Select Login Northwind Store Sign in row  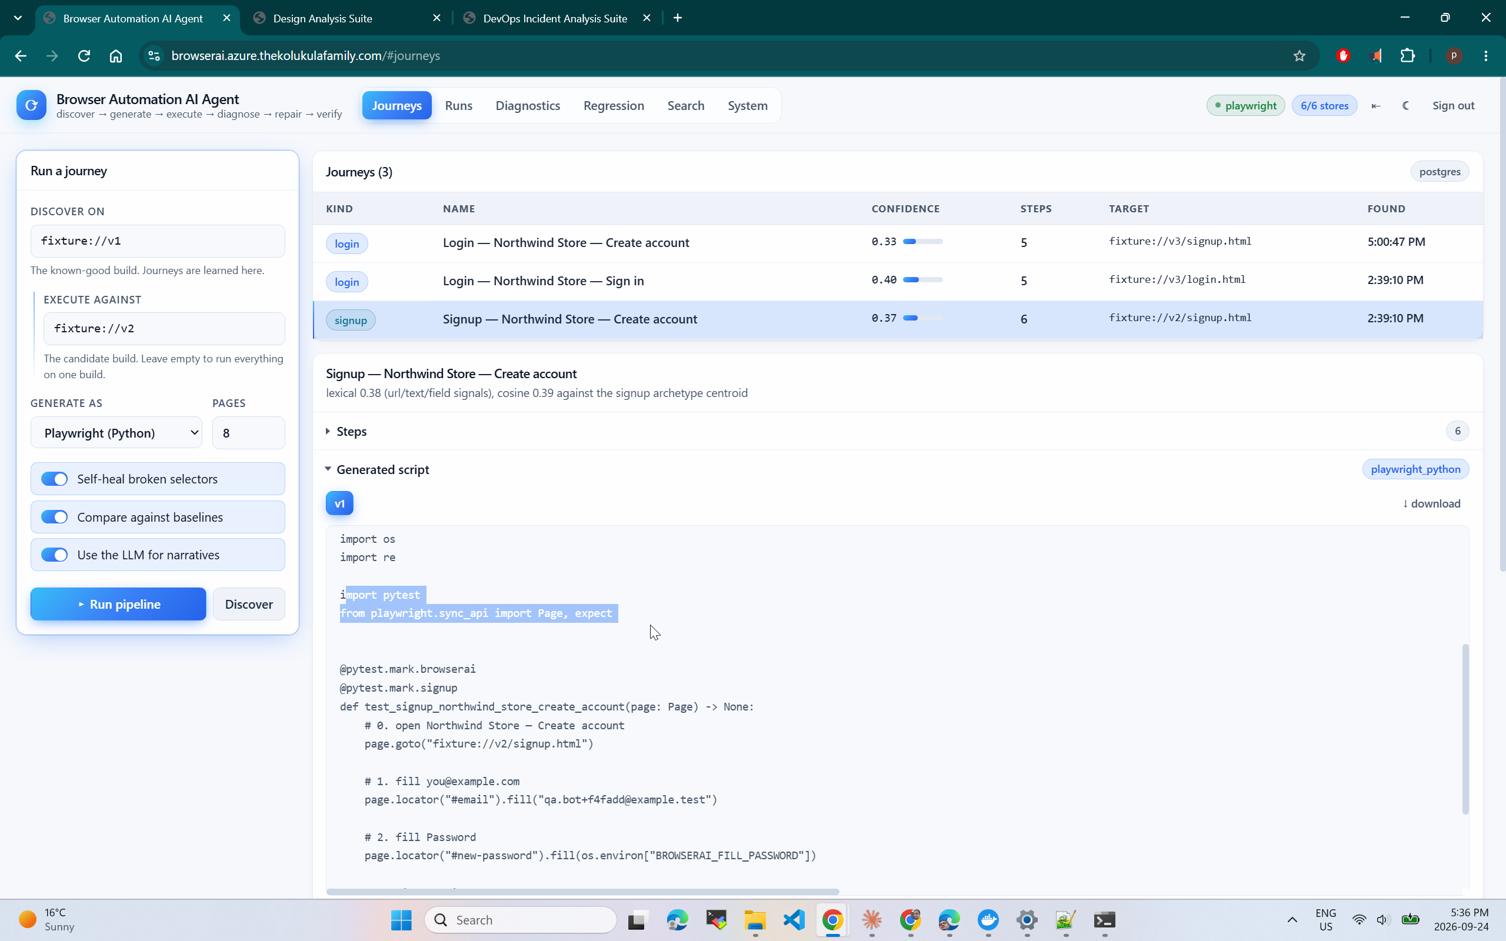[x=898, y=281]
